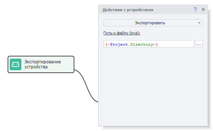Click the Путь к файлу (ova) label link

pyautogui.click(x=122, y=33)
